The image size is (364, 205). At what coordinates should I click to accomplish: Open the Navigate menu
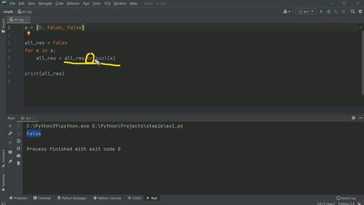(x=45, y=3)
